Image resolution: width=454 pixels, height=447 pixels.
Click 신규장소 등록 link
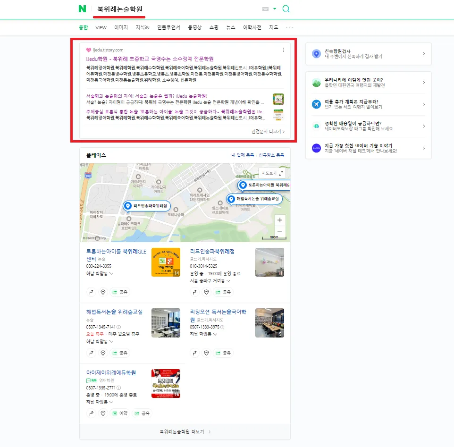[x=271, y=155]
